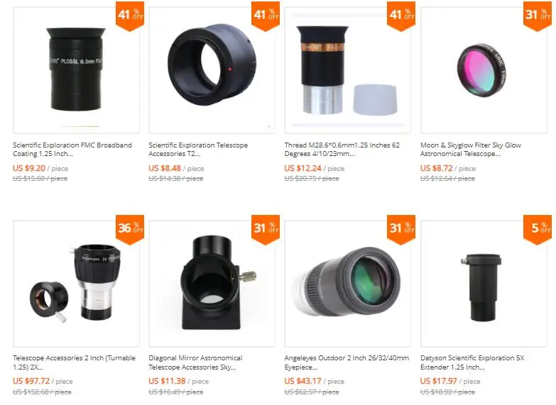Click the US $43.17 price

[x=302, y=382]
